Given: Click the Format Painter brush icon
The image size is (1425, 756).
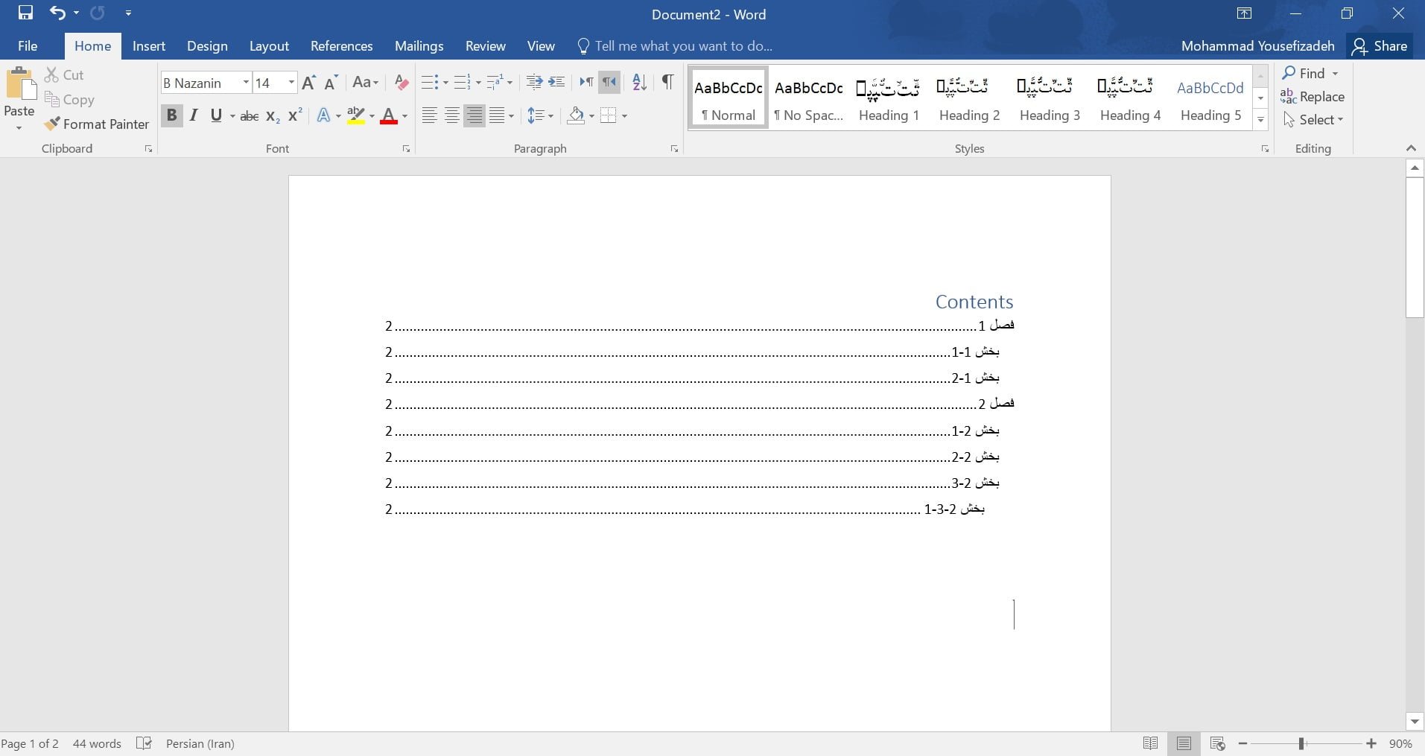Looking at the screenshot, I should coord(52,124).
